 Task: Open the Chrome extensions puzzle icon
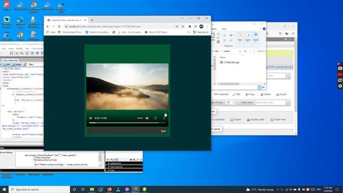click(x=190, y=26)
